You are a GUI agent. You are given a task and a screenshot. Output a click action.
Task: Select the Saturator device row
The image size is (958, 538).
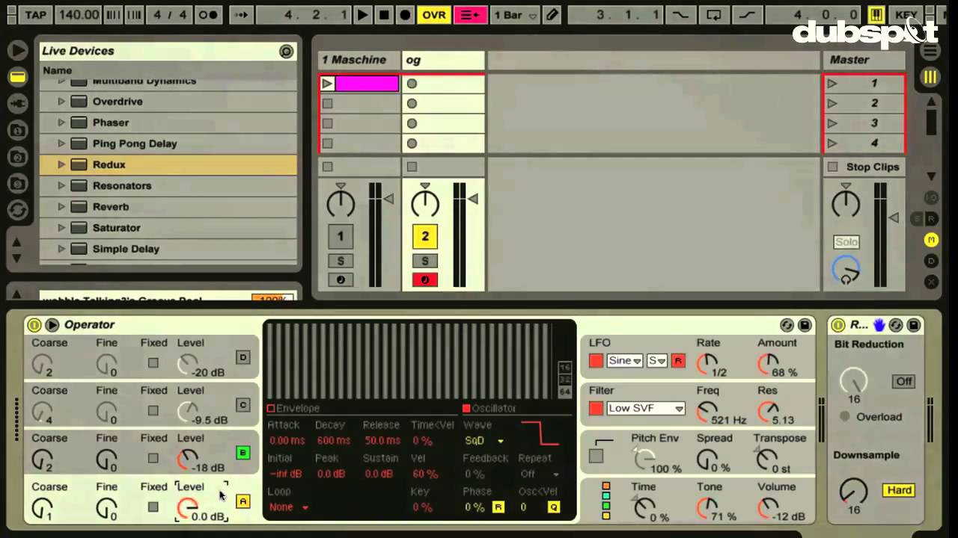(168, 228)
